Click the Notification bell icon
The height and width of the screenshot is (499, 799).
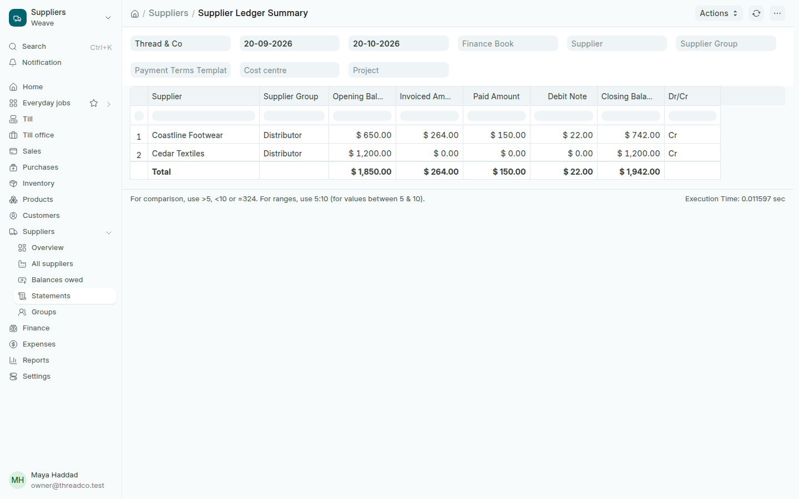(13, 63)
